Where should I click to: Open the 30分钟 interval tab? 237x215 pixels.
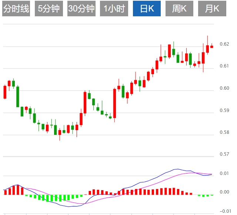pyautogui.click(x=81, y=9)
